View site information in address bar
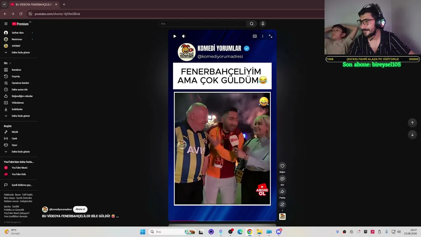Screen dimensions: 421x237 coord(30,14)
